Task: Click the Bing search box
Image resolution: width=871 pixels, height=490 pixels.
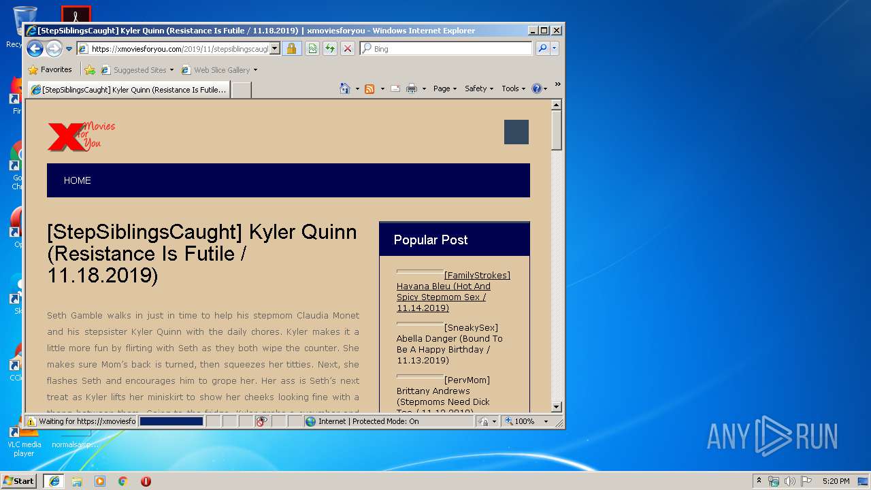Action: click(x=446, y=49)
